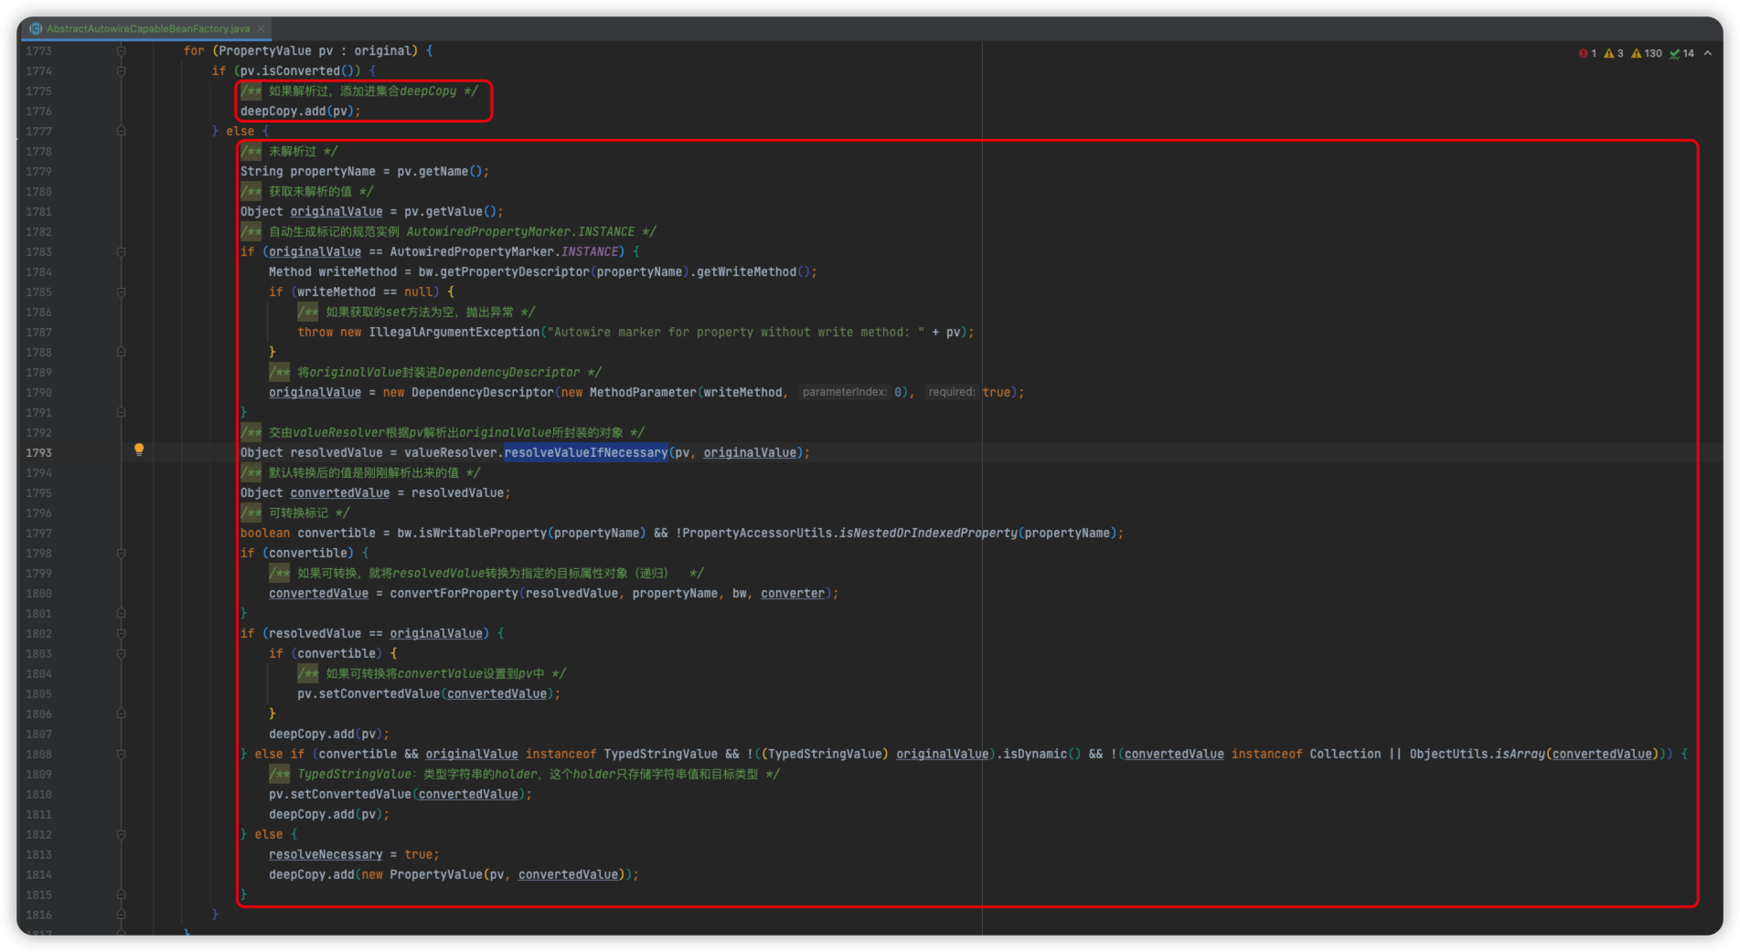1740x952 pixels.
Task: Click the converter argument on line 1800
Action: click(x=792, y=594)
